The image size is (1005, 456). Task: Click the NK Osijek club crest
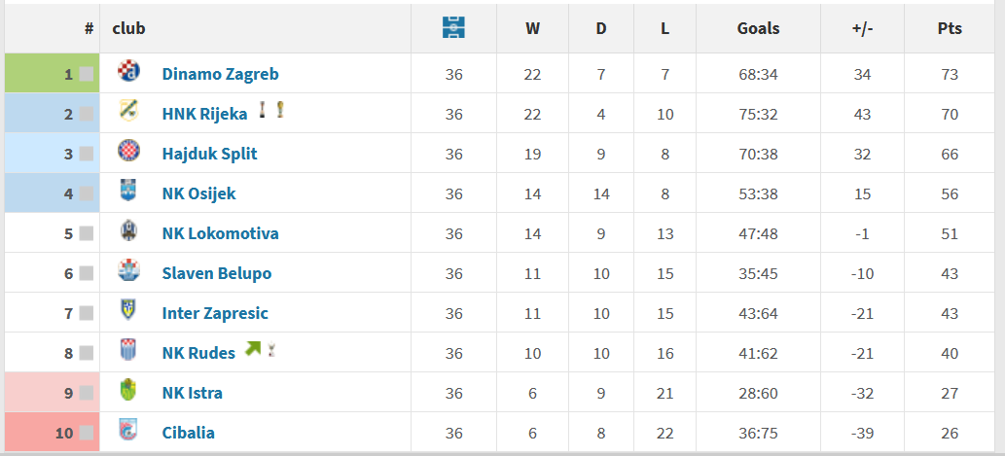pyautogui.click(x=128, y=191)
